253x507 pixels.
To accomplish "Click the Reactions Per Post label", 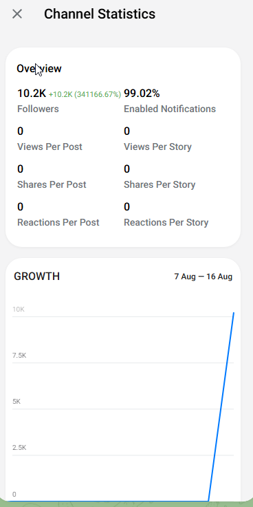I will tap(58, 222).
